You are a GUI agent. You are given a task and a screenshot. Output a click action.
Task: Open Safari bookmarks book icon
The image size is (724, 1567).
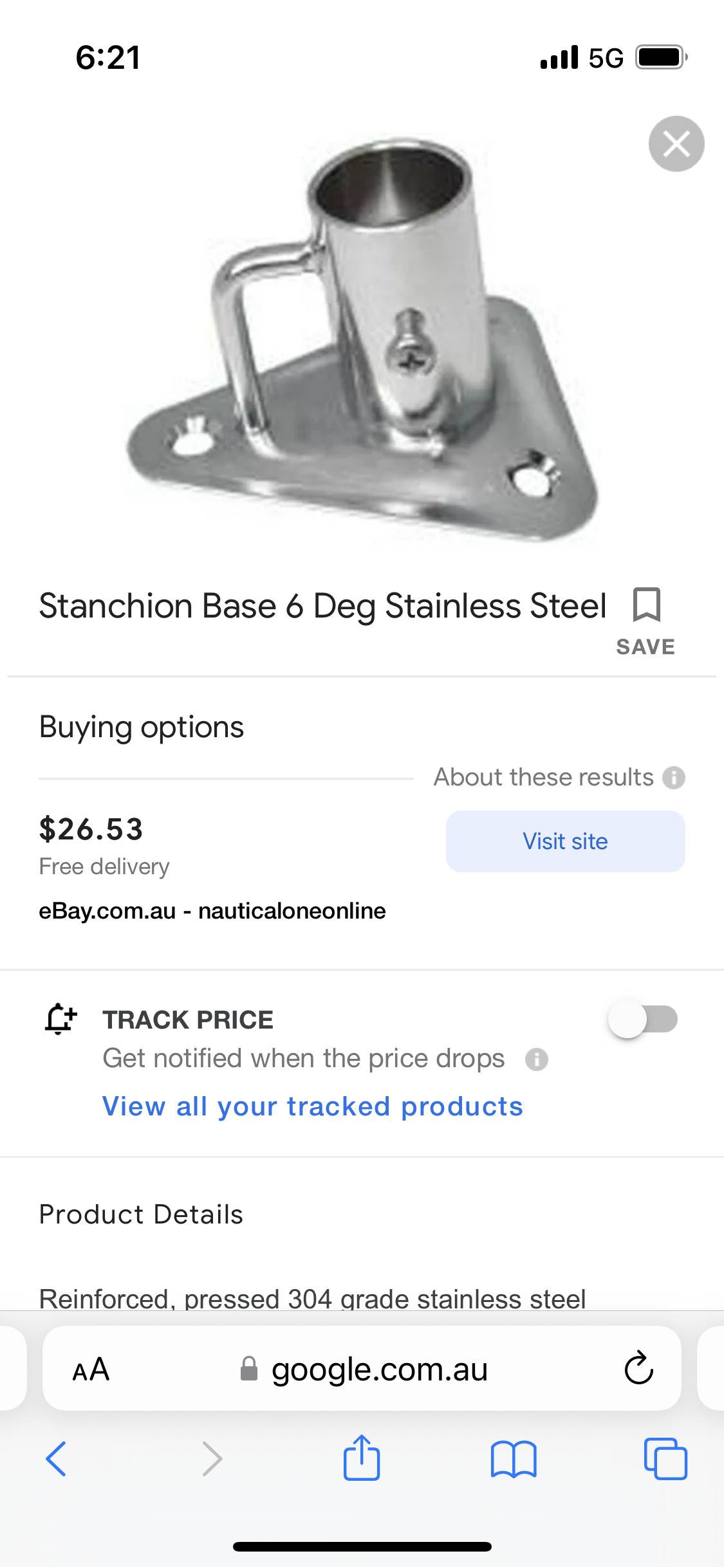[x=513, y=1458]
